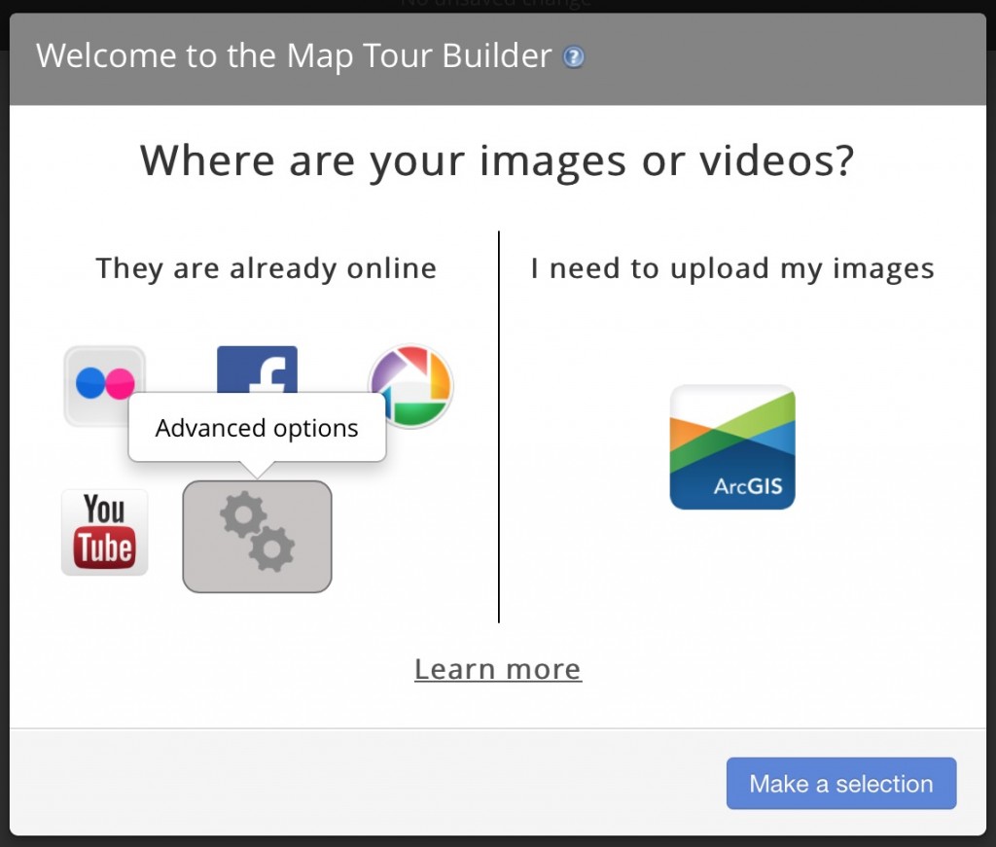Choose the ArcGIS upload option

732,447
